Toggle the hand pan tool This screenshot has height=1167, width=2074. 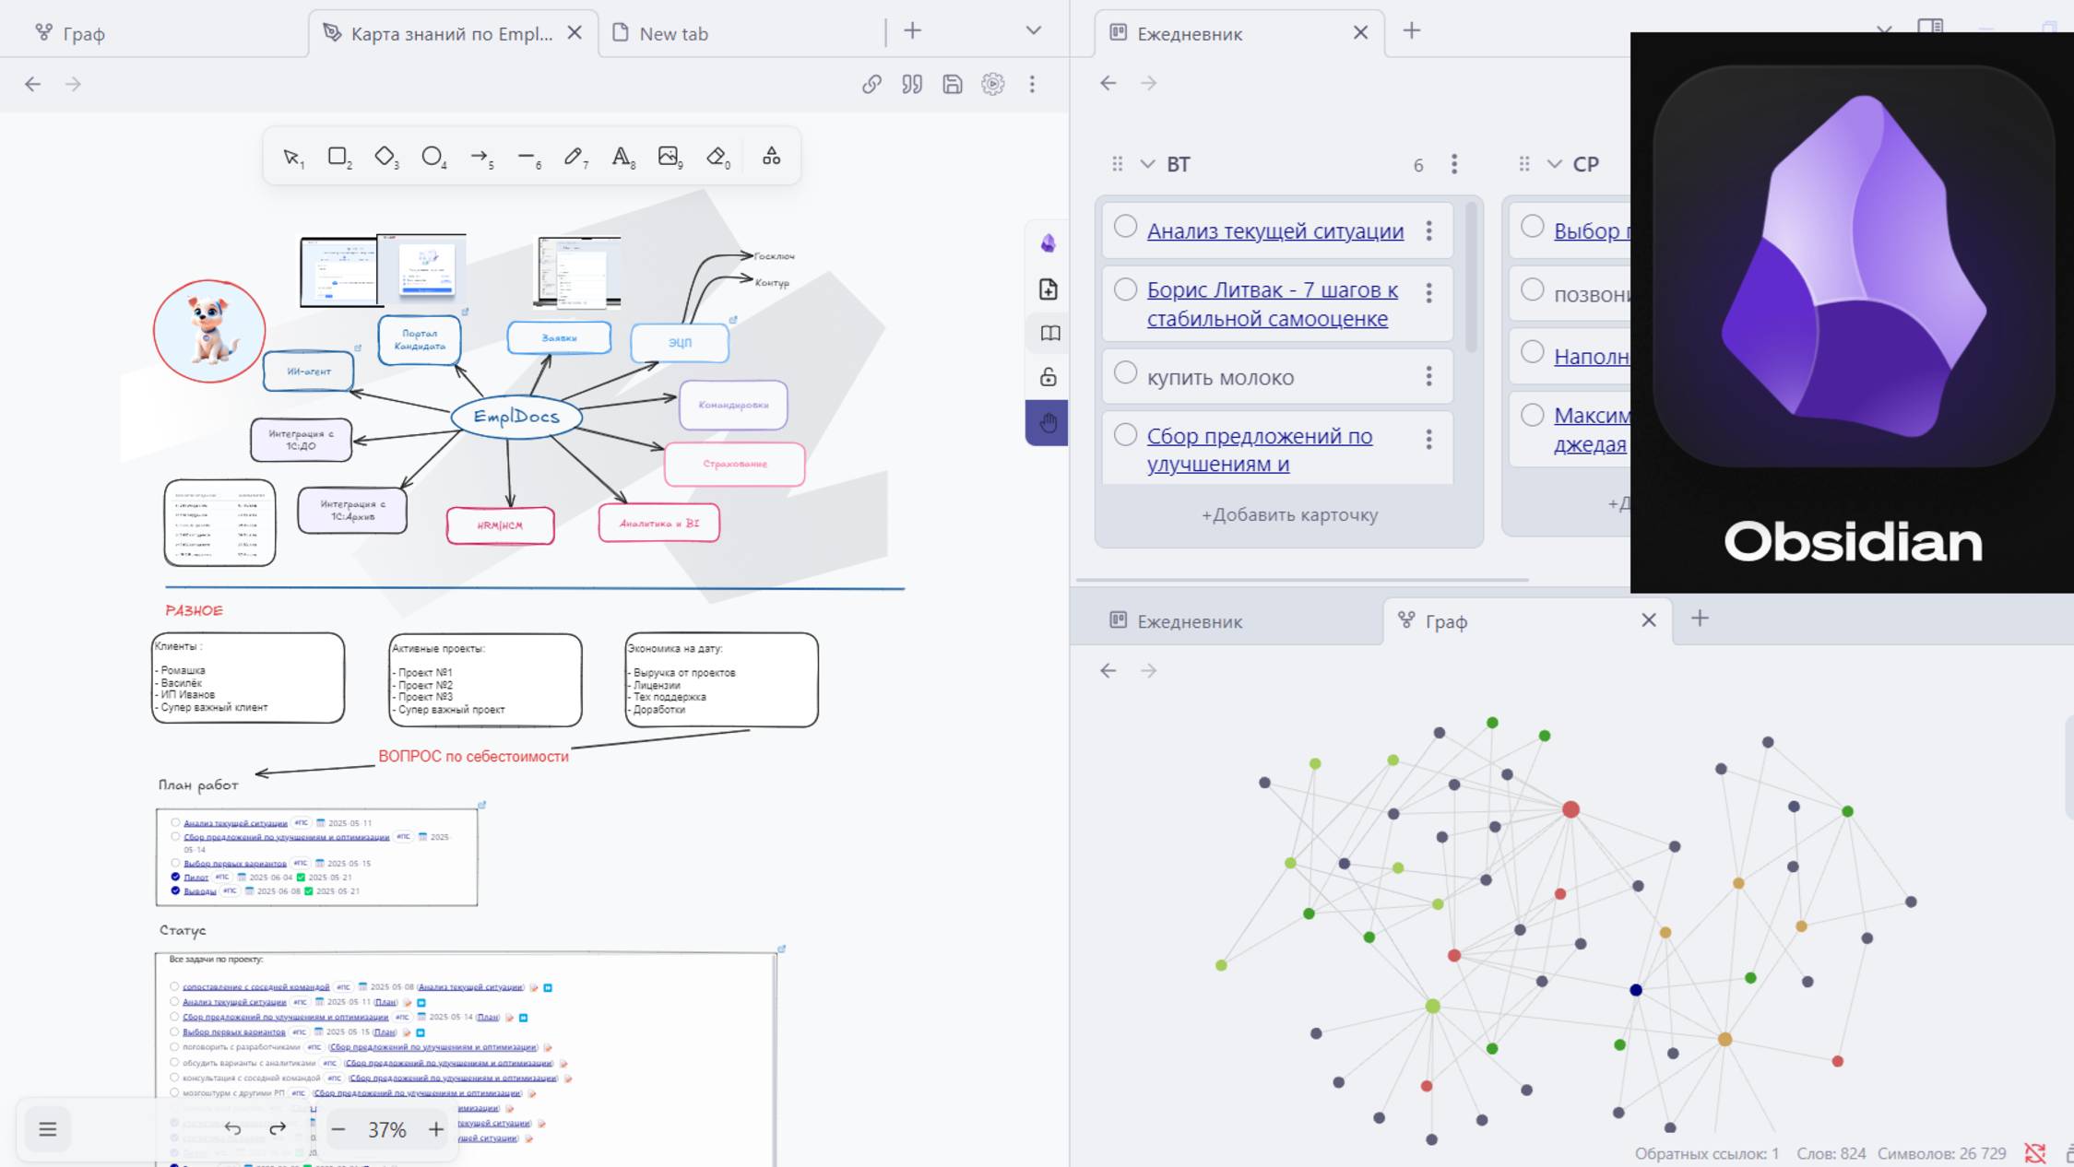1048,423
